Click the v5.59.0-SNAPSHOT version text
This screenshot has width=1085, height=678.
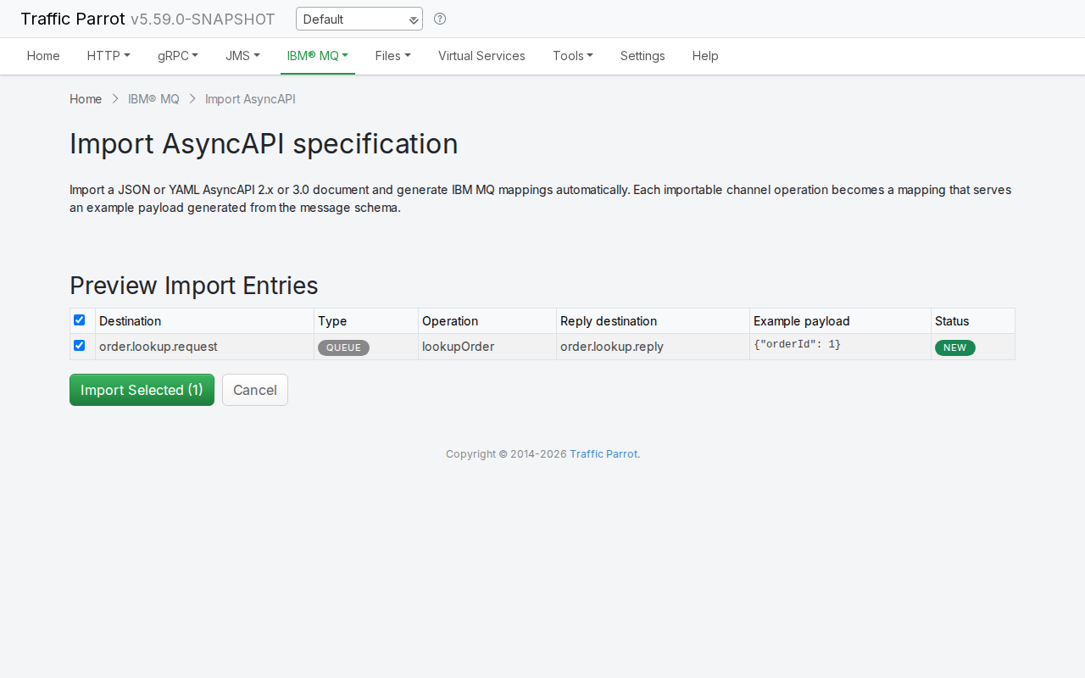(203, 19)
